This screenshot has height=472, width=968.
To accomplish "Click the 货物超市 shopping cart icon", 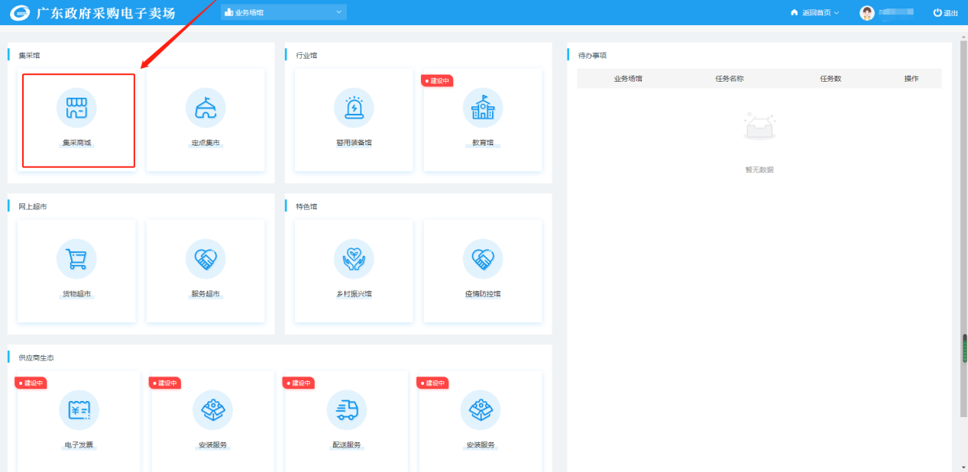I will pos(76,259).
